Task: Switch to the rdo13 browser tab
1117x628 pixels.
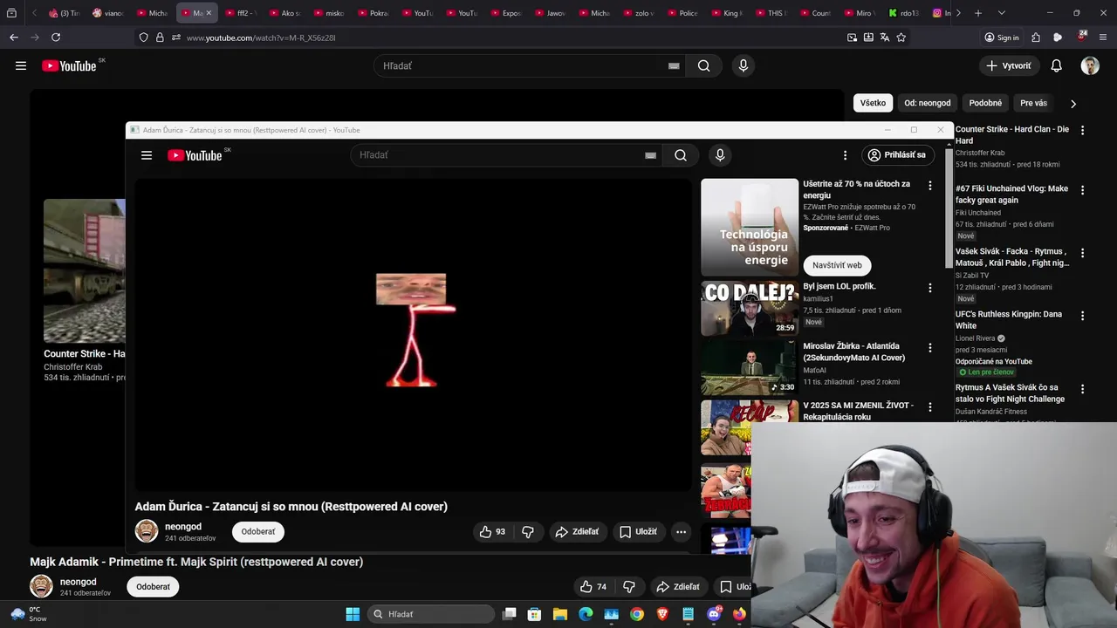Action: (x=903, y=13)
